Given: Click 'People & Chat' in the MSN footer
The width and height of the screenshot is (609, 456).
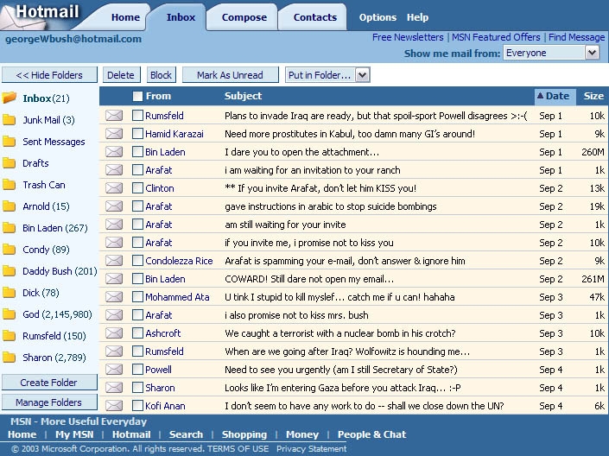Looking at the screenshot, I should 371,434.
